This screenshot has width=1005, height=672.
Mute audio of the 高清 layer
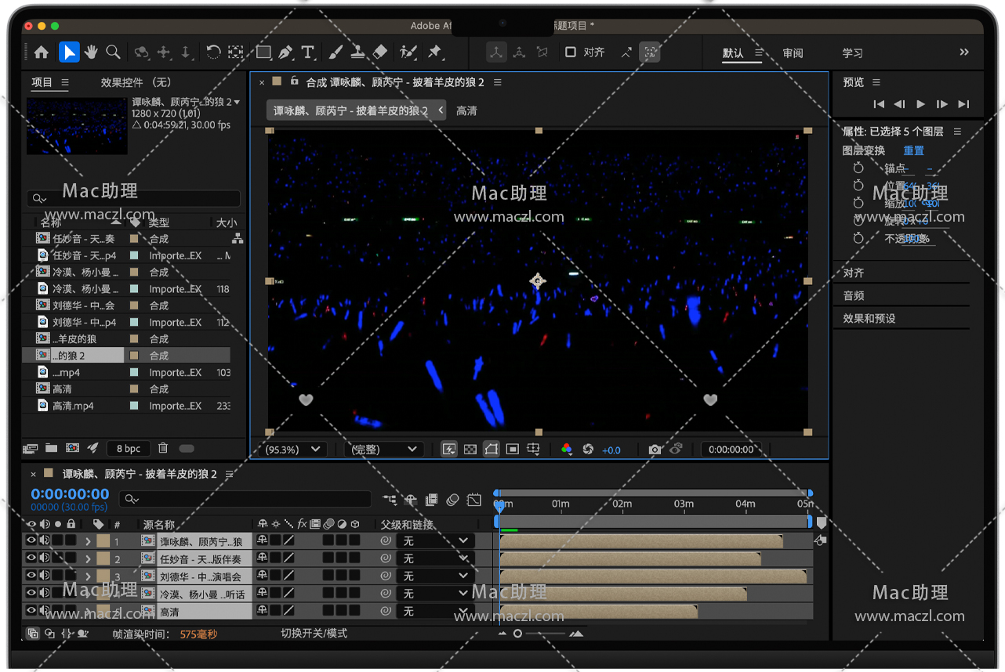click(x=45, y=611)
